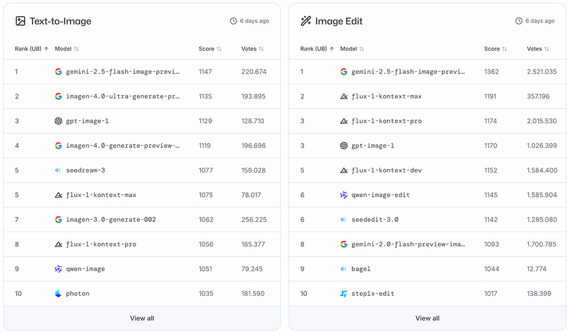Select model name gemini-2.0-flash-preview-ima…
This screenshot has width=570, height=334.
[408, 244]
